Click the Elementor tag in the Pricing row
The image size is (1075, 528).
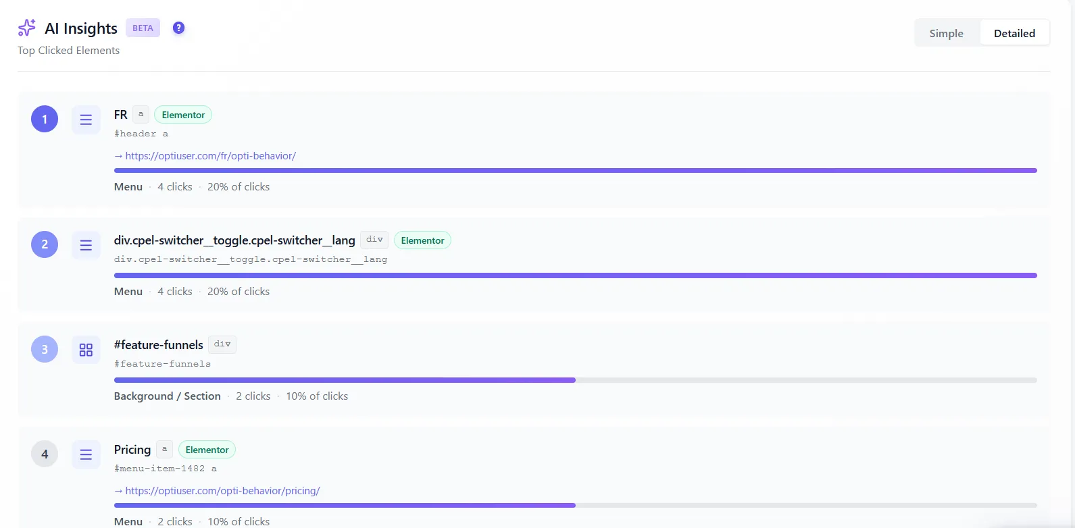tap(207, 450)
